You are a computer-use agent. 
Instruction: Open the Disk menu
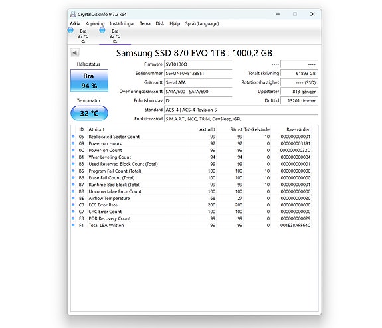tap(160, 23)
